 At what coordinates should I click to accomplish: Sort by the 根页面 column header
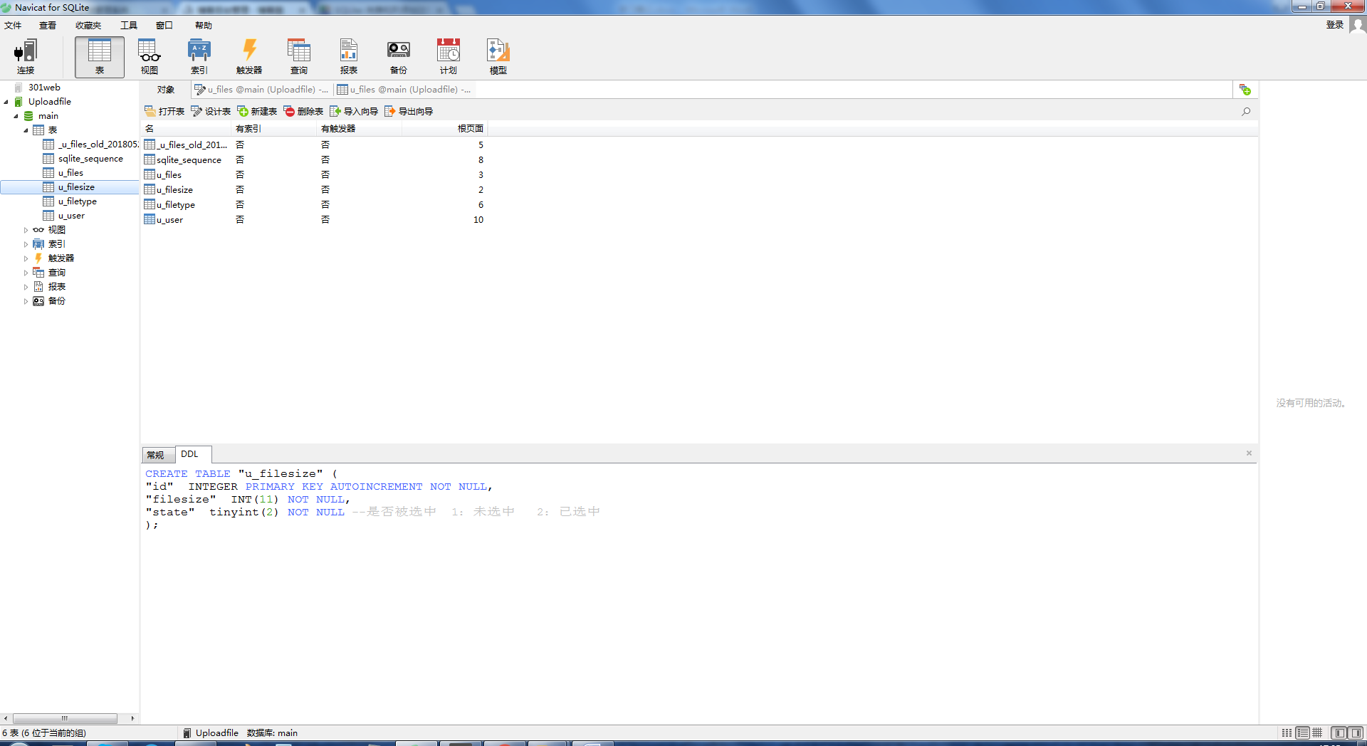coord(445,129)
